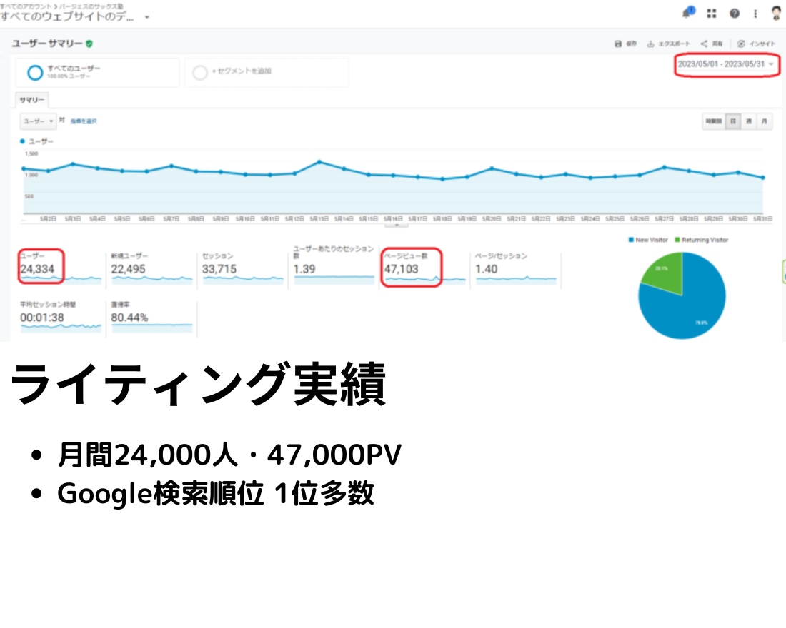The image size is (786, 628).
Task: Click the すべてのユーザー segment circle
Action: tap(35, 73)
